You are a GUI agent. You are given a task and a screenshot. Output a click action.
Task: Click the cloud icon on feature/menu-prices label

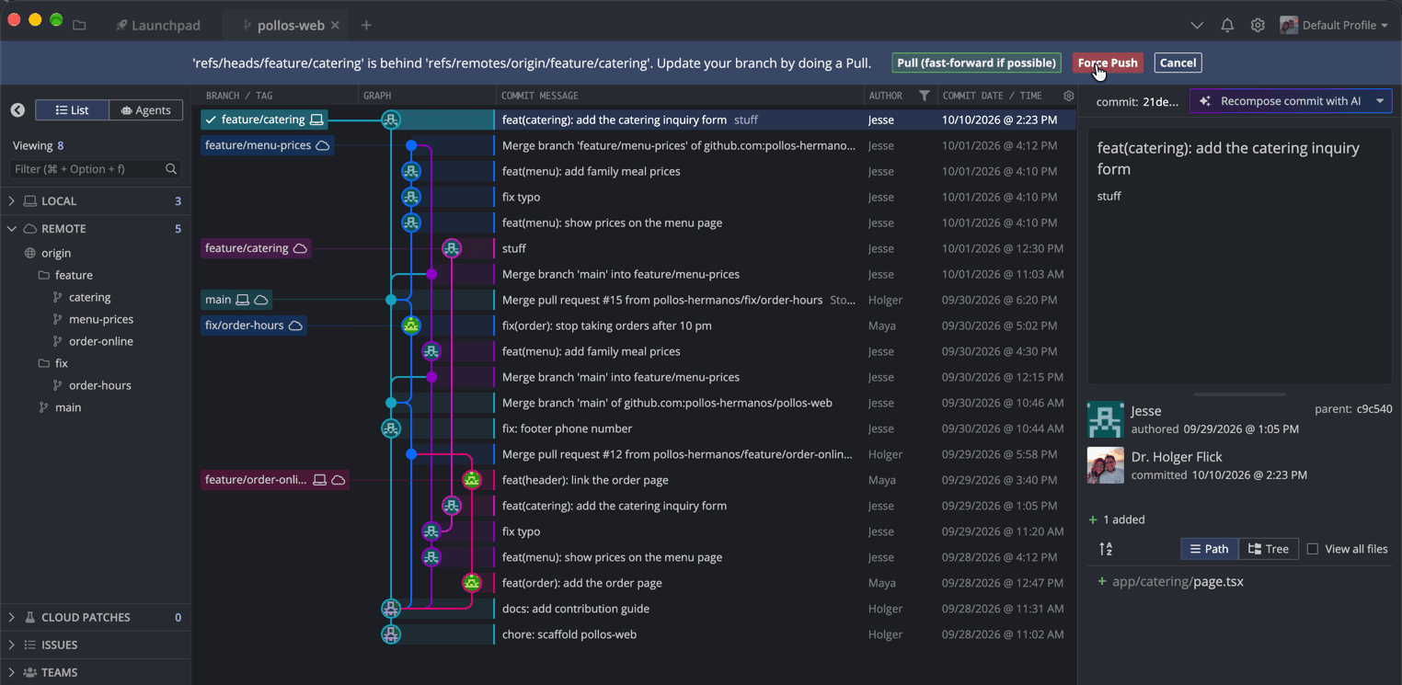323,145
